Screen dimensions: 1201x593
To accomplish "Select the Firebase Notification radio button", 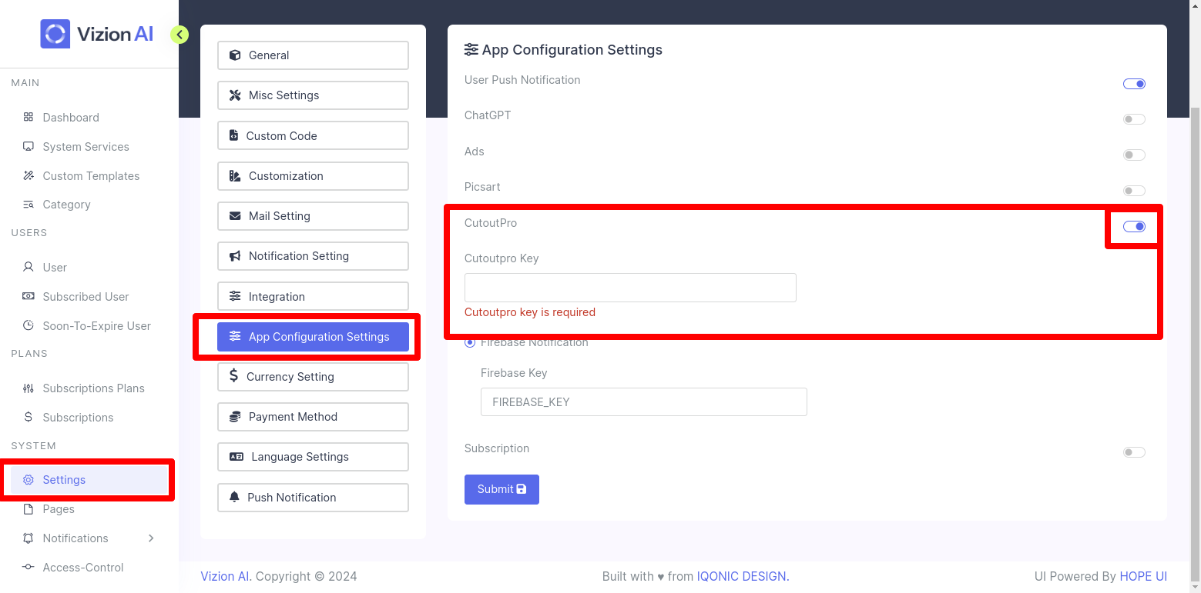I will click(x=470, y=343).
